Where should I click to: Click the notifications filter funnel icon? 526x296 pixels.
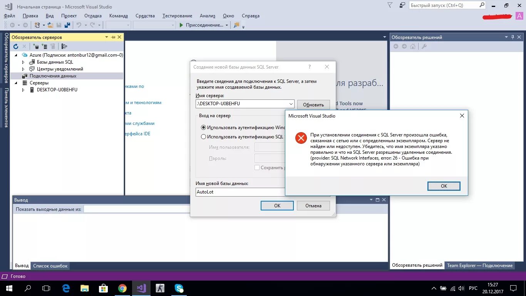pyautogui.click(x=390, y=5)
